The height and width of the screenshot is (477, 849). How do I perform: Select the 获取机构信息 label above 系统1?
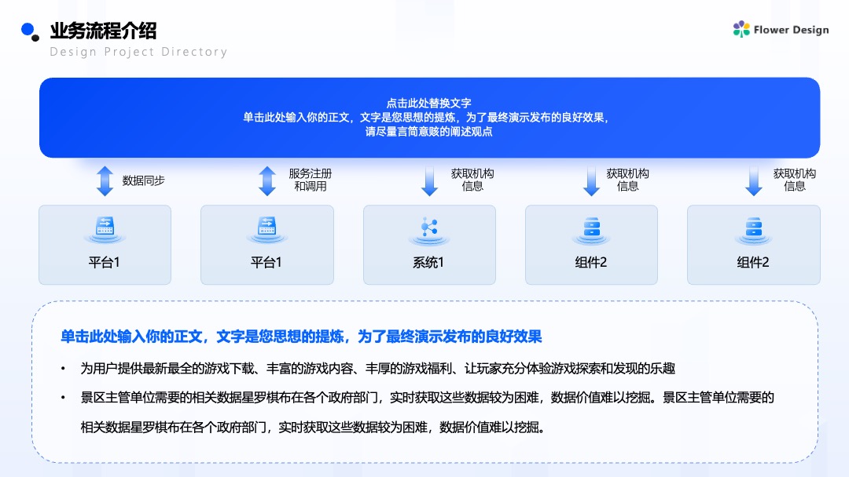click(x=472, y=180)
